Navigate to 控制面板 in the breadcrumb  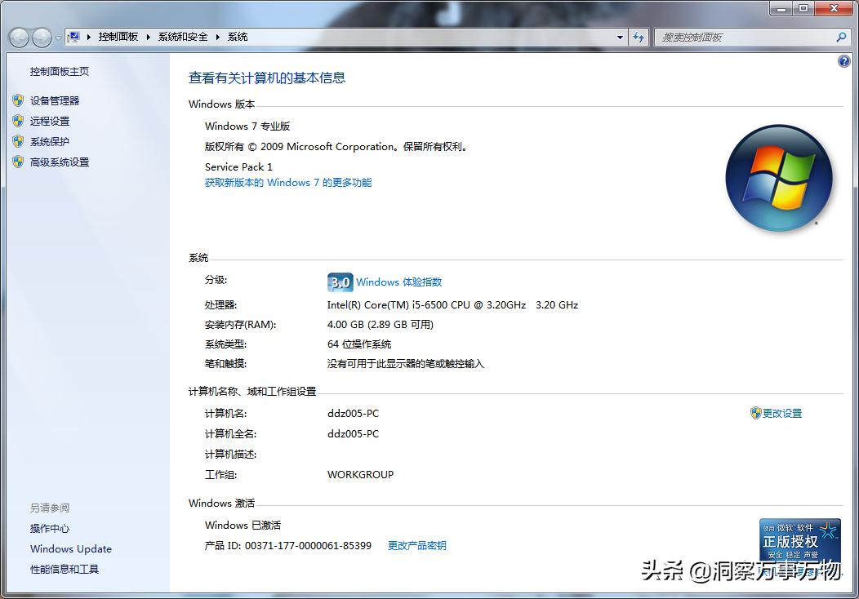pos(119,37)
